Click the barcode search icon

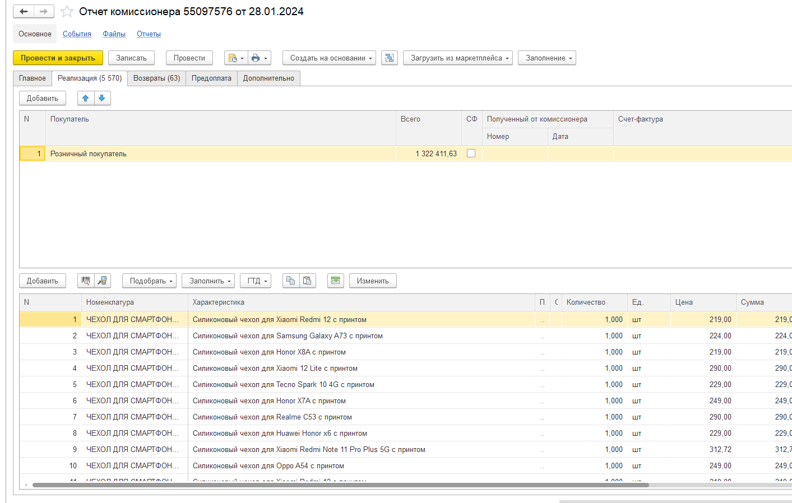[86, 281]
